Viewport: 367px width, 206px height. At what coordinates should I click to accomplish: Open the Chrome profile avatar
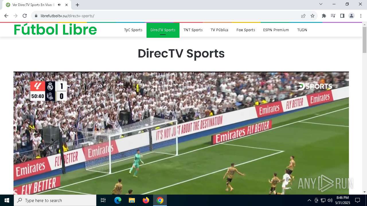pos(352,16)
